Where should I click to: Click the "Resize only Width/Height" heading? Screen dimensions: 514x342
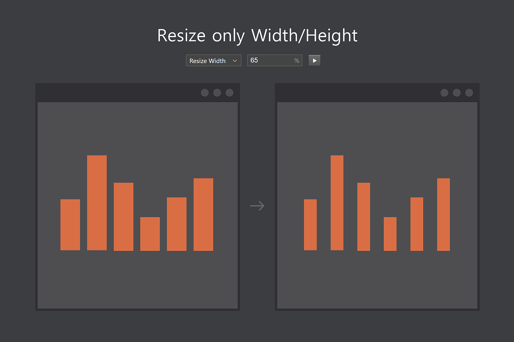257,35
